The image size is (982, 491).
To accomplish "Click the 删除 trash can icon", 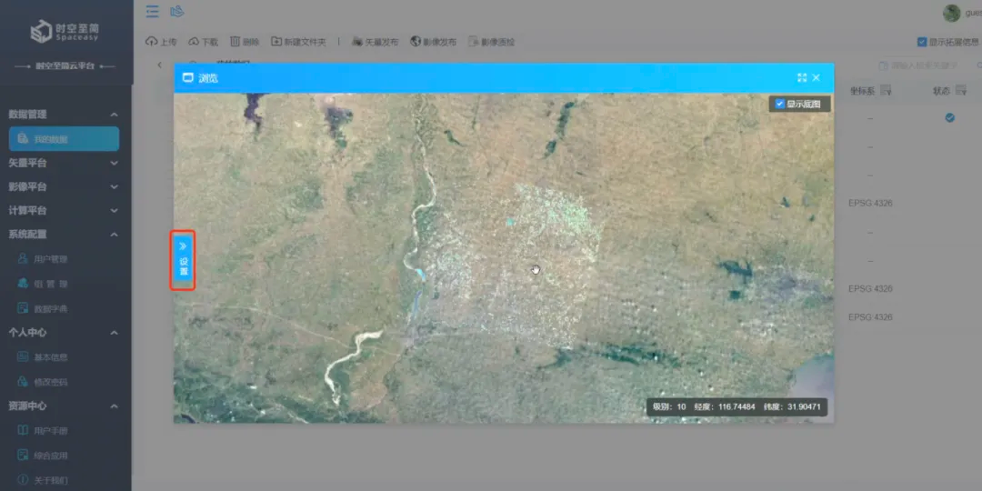I will pyautogui.click(x=235, y=41).
